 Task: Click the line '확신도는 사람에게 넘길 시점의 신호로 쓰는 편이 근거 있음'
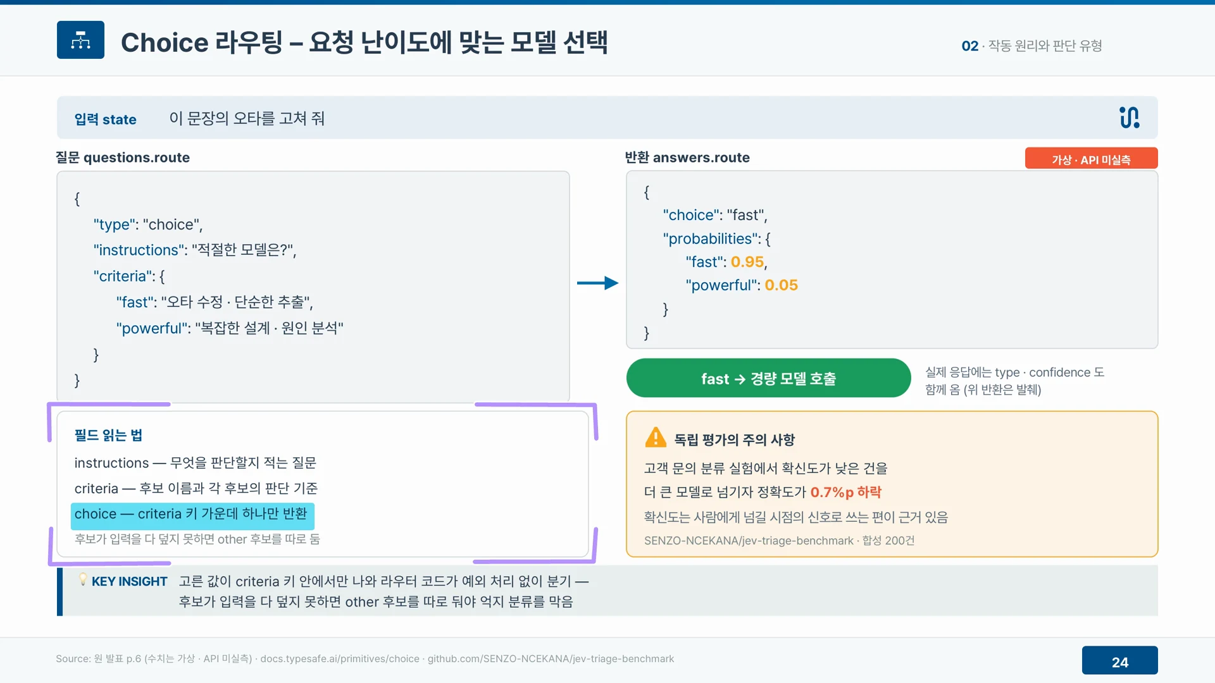(x=796, y=517)
